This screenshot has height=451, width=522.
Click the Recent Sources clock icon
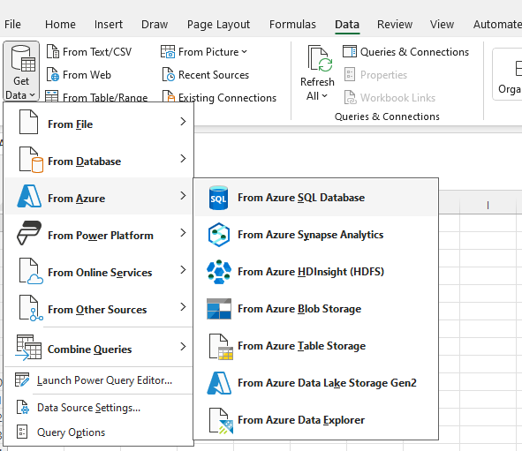168,74
